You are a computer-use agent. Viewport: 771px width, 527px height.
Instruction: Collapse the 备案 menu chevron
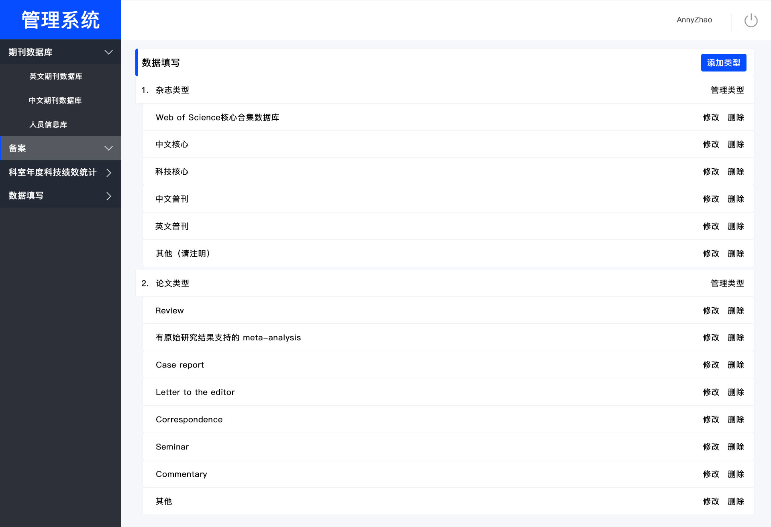pyautogui.click(x=108, y=148)
